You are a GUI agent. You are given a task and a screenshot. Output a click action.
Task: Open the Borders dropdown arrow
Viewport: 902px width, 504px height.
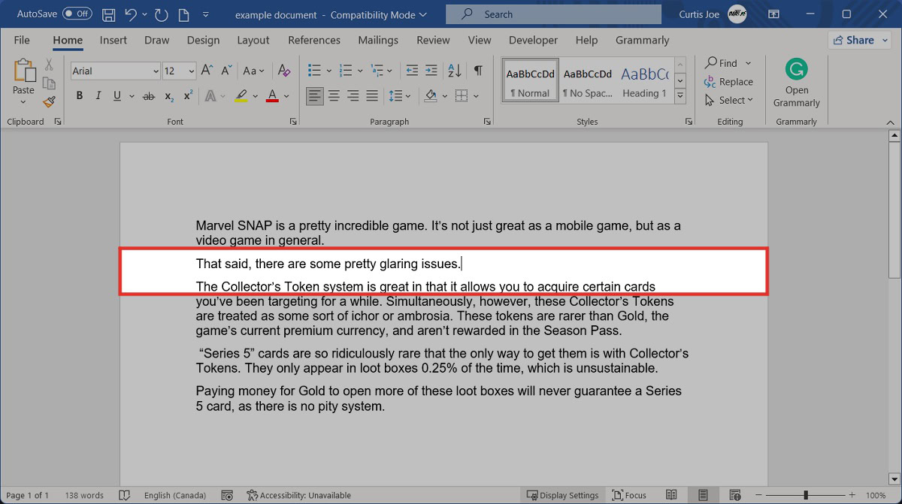pyautogui.click(x=477, y=96)
